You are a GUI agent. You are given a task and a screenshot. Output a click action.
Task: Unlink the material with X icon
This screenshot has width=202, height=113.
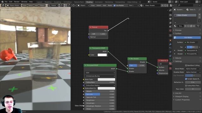(x=194, y=26)
